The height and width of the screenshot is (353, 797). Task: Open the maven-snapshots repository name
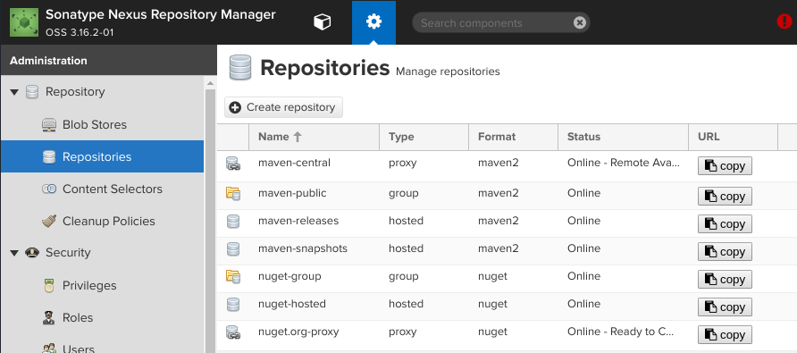[303, 248]
